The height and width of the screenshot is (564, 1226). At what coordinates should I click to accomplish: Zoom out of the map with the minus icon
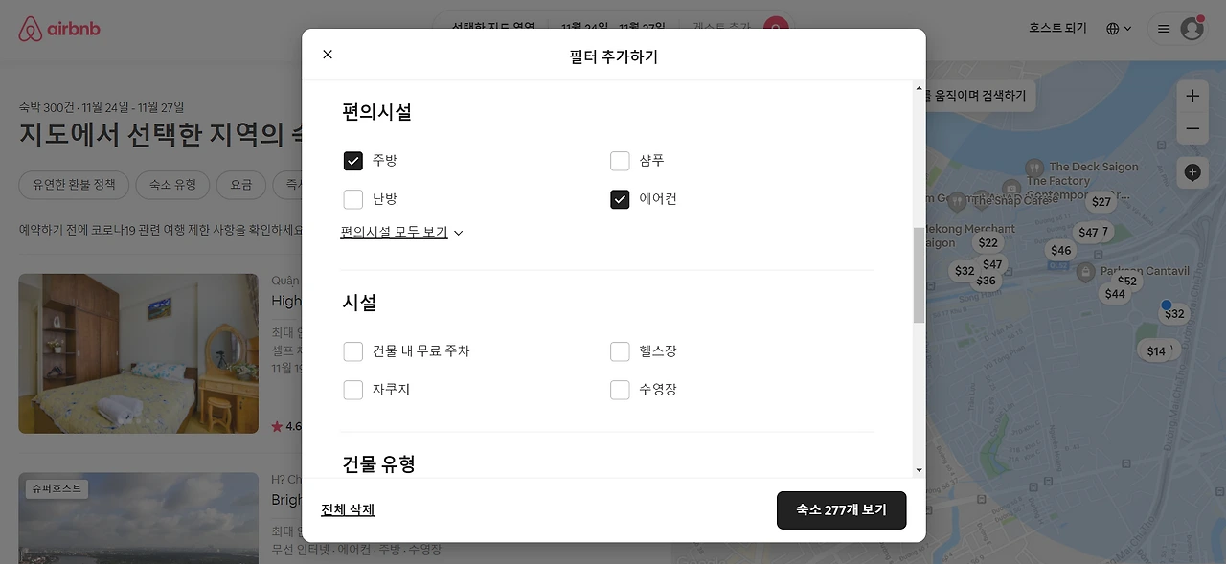[1192, 128]
